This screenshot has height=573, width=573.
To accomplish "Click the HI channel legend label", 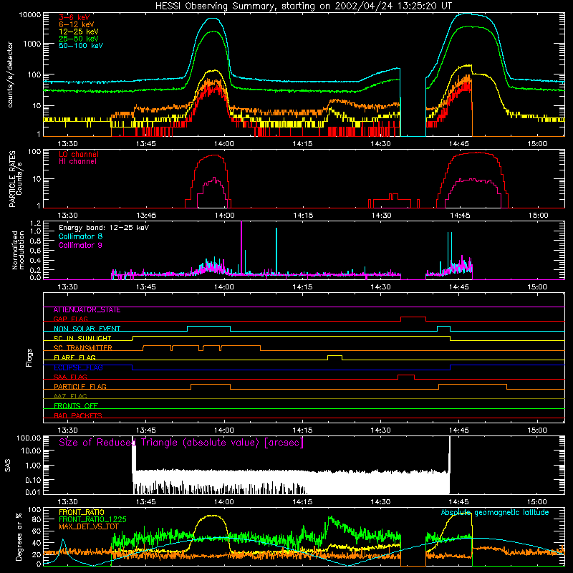I will 78,162.
